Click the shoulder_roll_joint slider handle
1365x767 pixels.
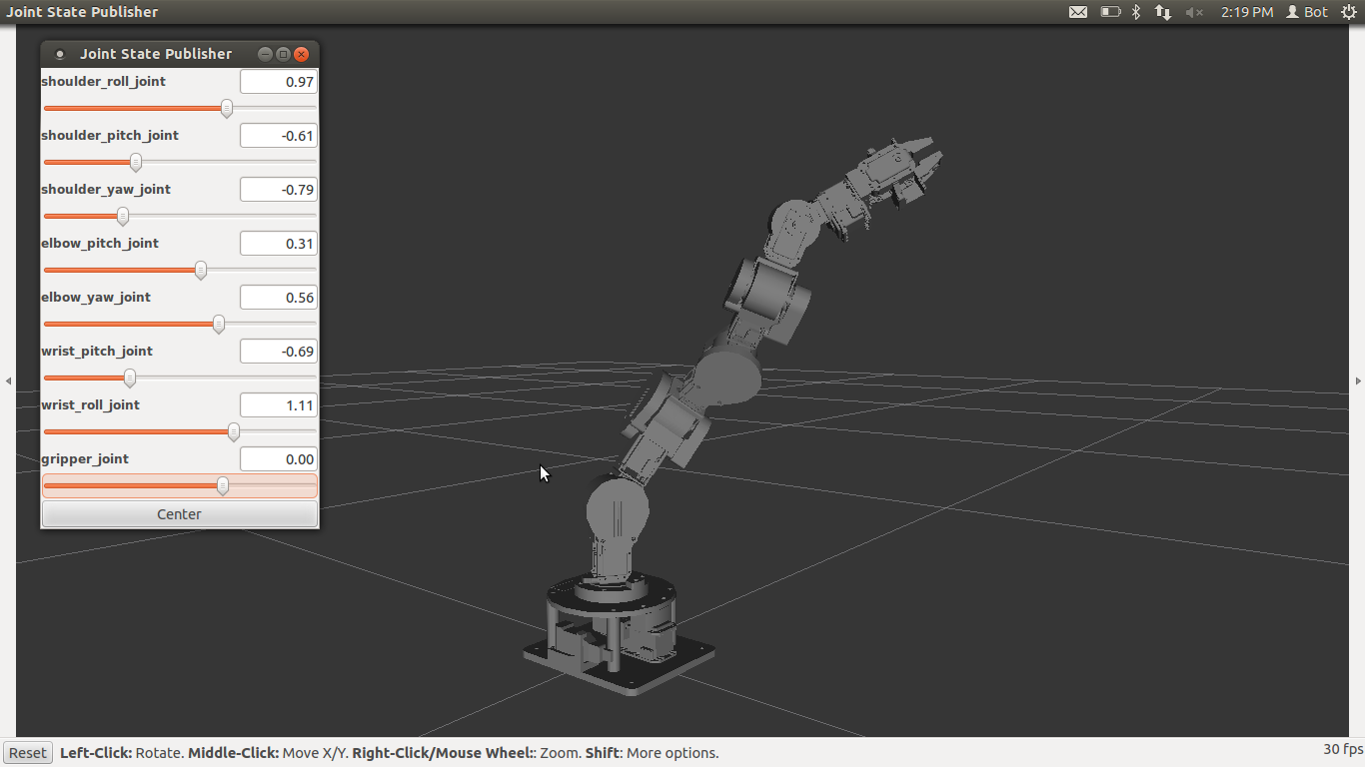227,108
